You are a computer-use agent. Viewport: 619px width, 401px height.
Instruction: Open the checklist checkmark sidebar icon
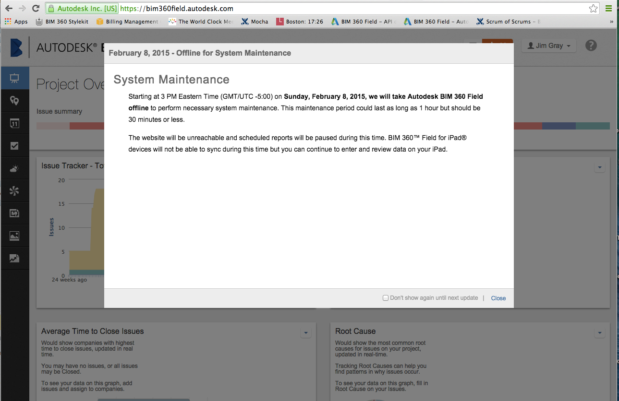point(14,146)
